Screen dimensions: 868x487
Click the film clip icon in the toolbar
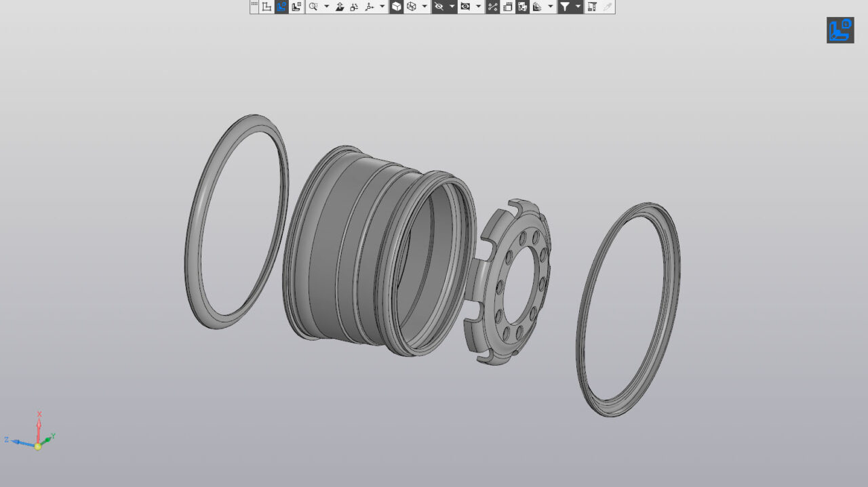click(x=507, y=6)
